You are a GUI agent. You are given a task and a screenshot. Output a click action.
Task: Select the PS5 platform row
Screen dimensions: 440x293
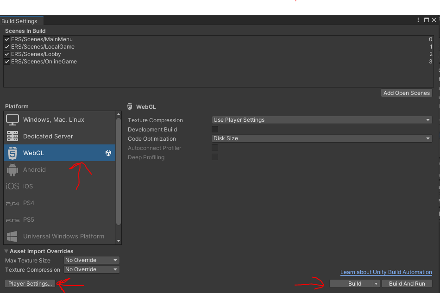pyautogui.click(x=59, y=219)
